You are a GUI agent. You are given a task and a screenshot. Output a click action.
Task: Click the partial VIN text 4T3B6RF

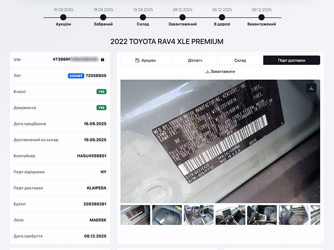(61, 59)
